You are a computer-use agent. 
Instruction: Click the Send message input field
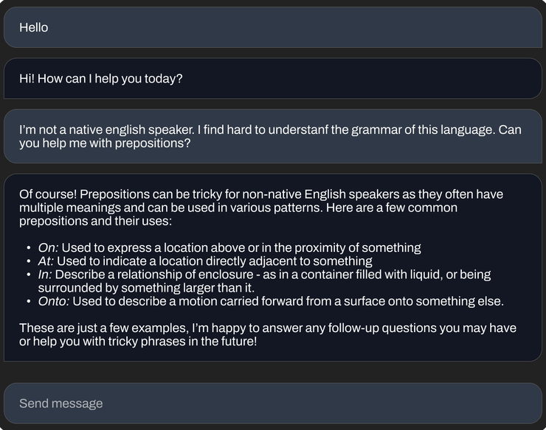tap(272, 403)
